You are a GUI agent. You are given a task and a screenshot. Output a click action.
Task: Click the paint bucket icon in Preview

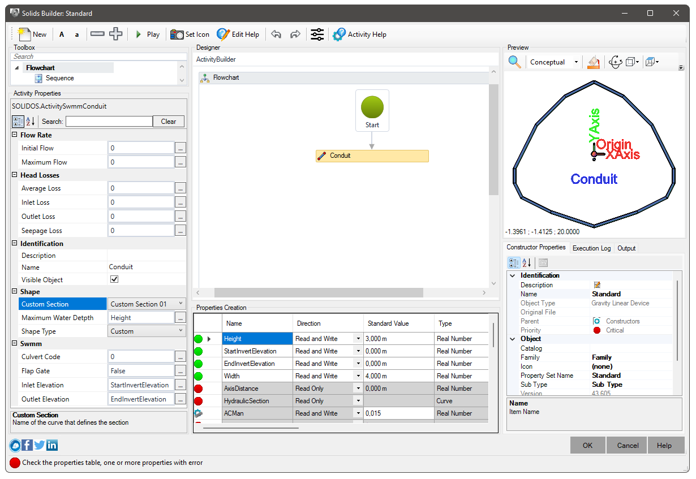click(593, 62)
